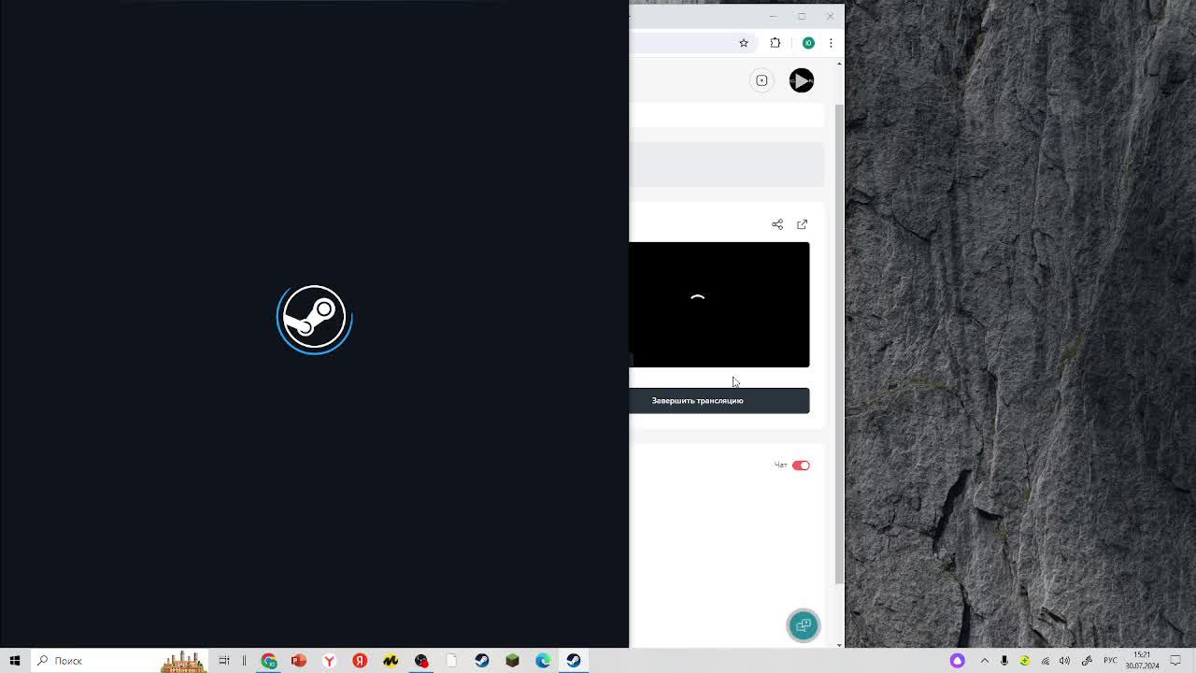The width and height of the screenshot is (1196, 673).
Task: Open the first Steam icon on the taskbar
Action: click(x=482, y=661)
